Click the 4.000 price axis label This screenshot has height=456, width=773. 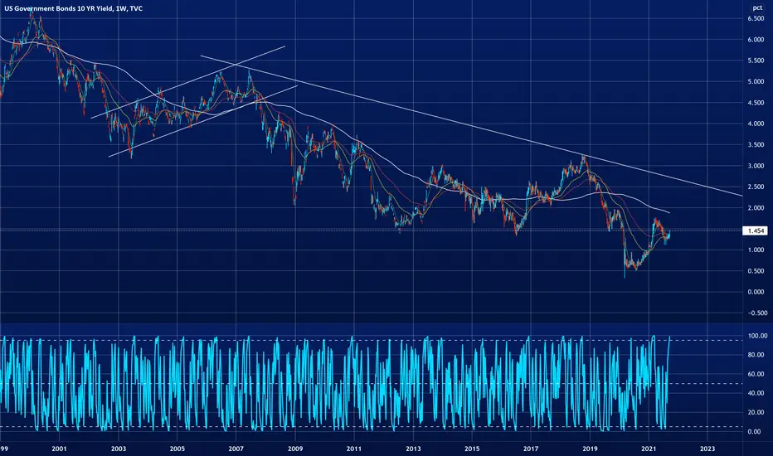[x=756, y=124]
